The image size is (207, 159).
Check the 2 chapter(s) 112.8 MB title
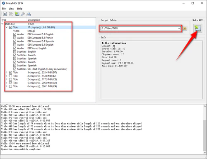[x=11, y=76]
